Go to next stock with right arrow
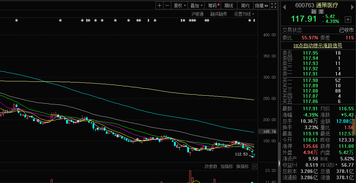Image resolution: width=356 pixels, height=183 pixels. pos(353,7)
